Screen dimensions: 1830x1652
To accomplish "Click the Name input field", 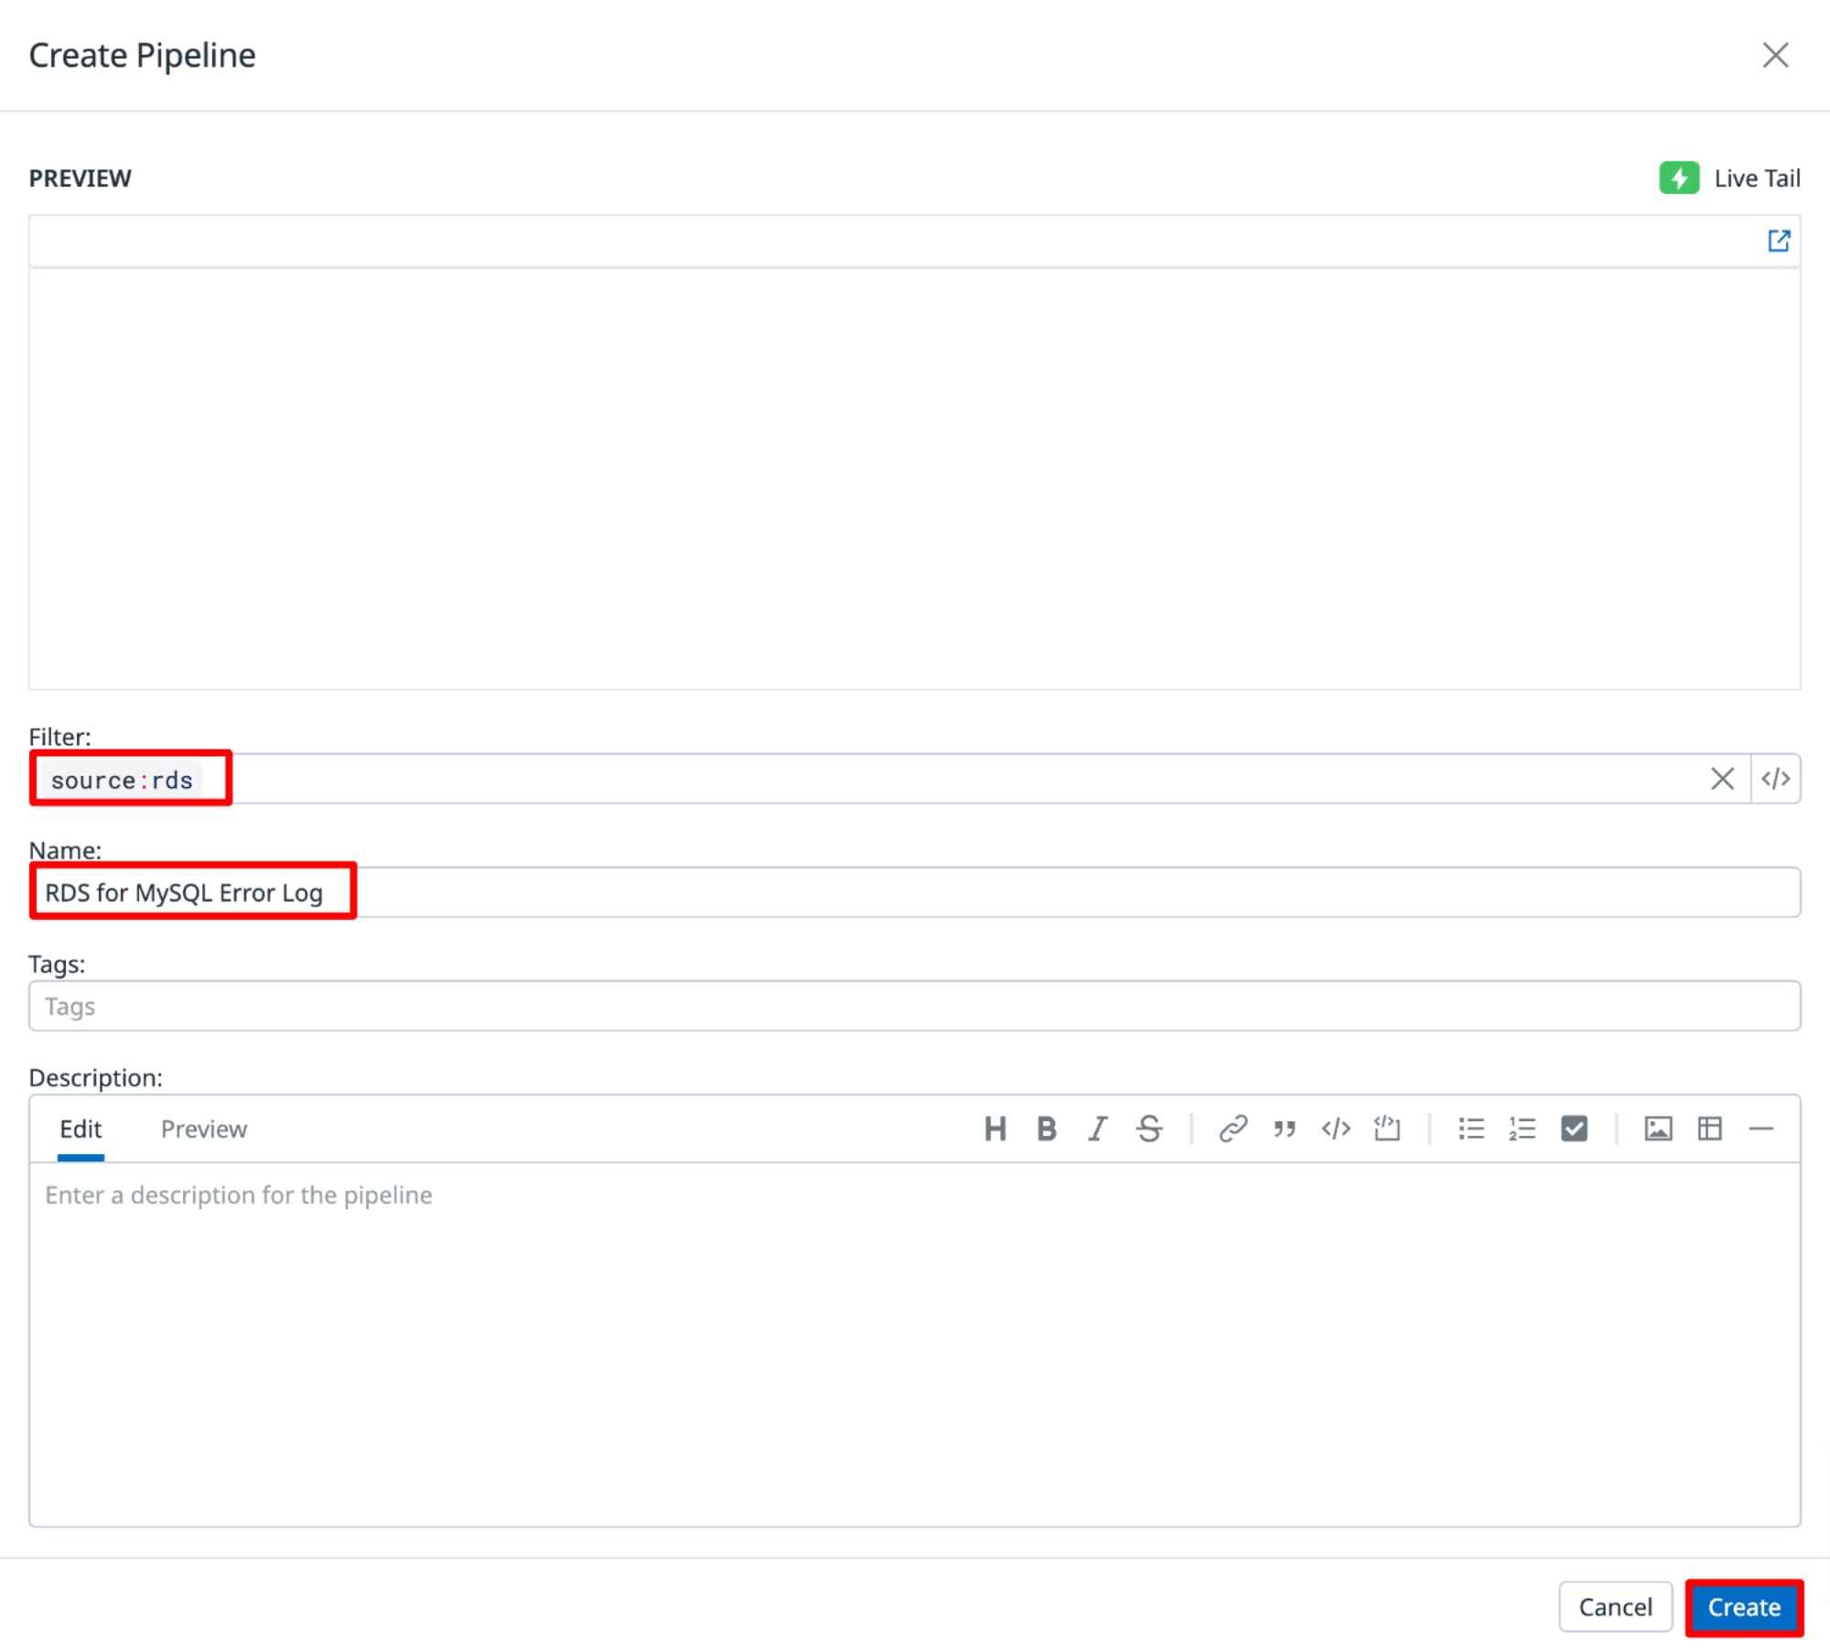I will [915, 891].
